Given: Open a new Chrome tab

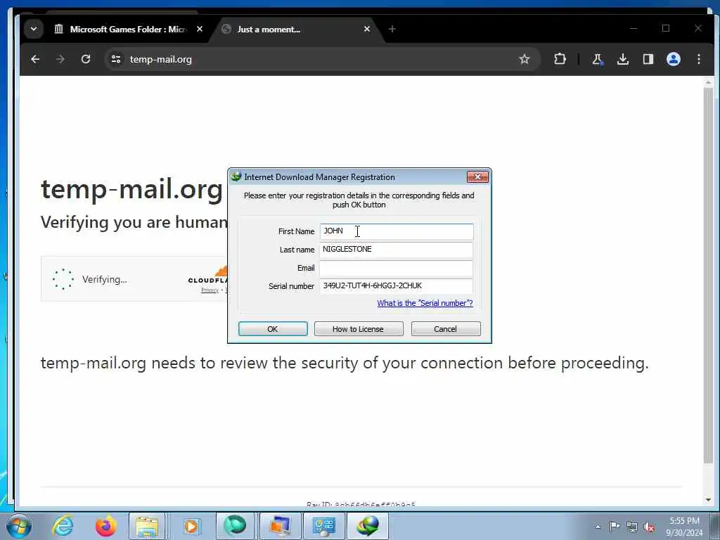Looking at the screenshot, I should [x=392, y=29].
